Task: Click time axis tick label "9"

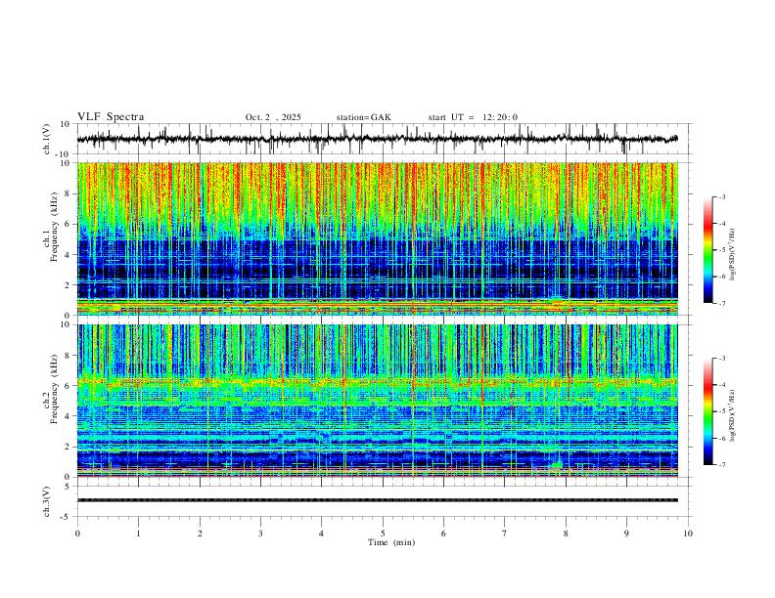Action: pyautogui.click(x=626, y=534)
